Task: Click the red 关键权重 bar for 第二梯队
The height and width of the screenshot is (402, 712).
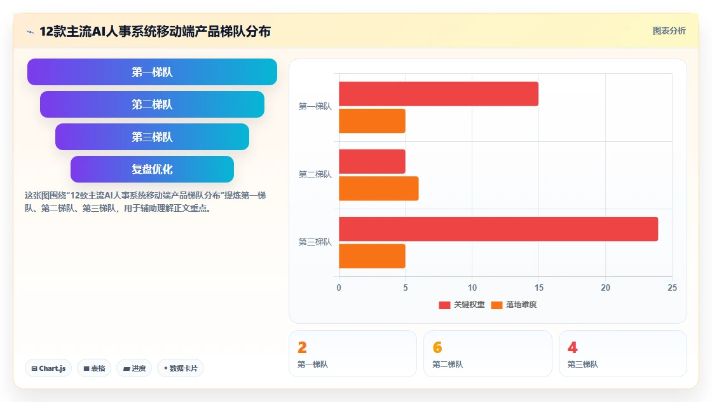Action: pos(372,162)
